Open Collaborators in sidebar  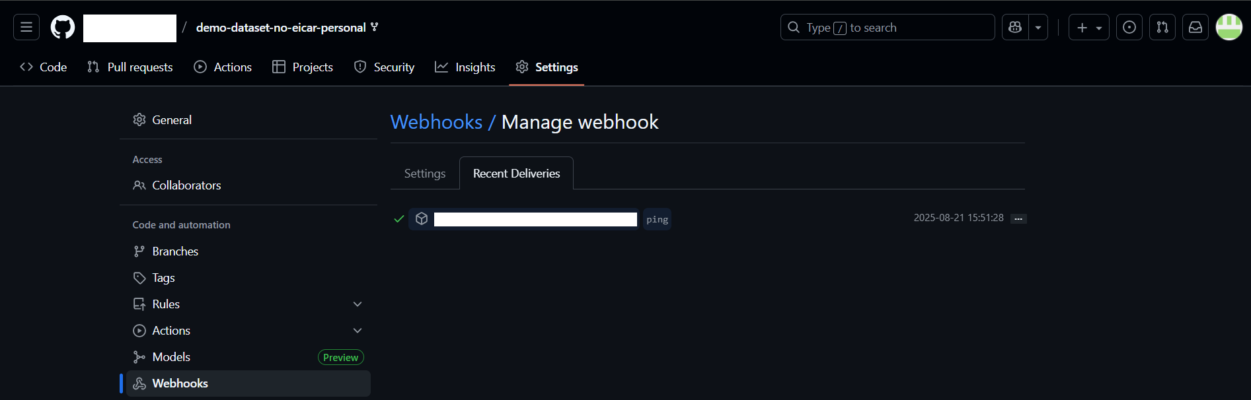(x=248, y=185)
